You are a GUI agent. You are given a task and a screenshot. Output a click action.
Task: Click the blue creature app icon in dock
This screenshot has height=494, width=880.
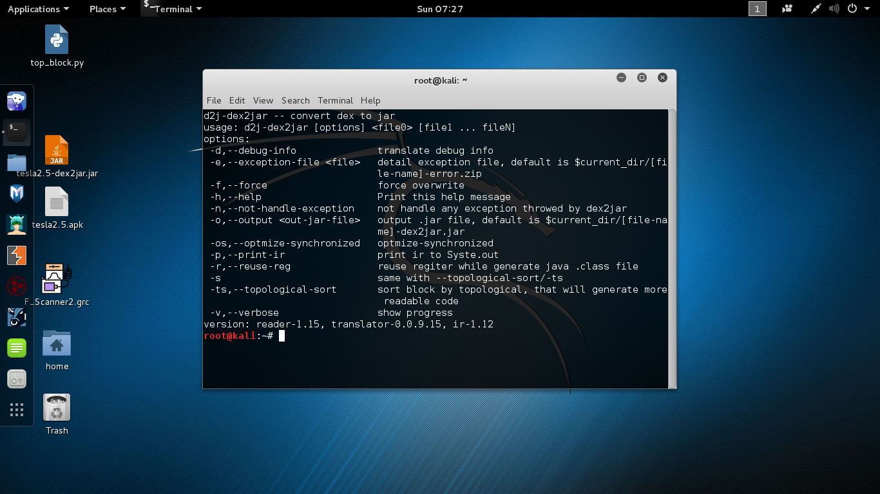click(x=16, y=316)
